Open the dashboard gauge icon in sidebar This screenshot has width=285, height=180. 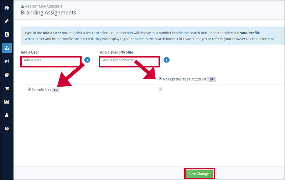coord(7,8)
